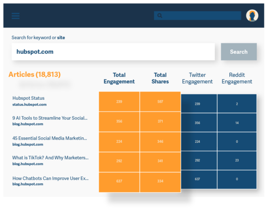The width and height of the screenshot is (278, 214).
Task: Sort by Reddit Engagement column header
Action: [237, 78]
